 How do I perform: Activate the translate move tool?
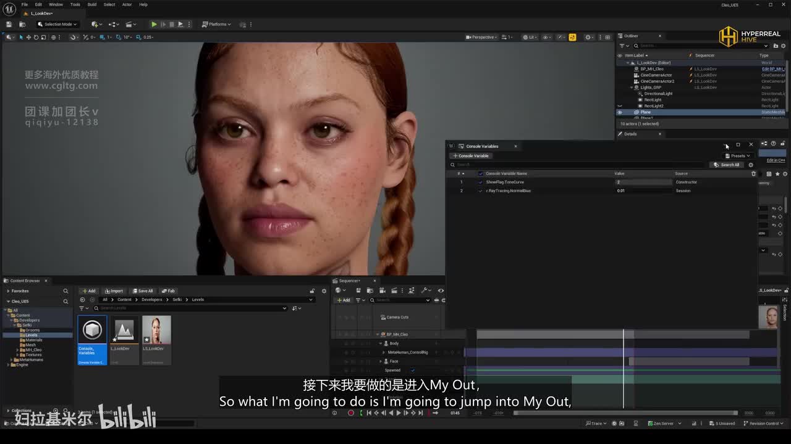(28, 37)
